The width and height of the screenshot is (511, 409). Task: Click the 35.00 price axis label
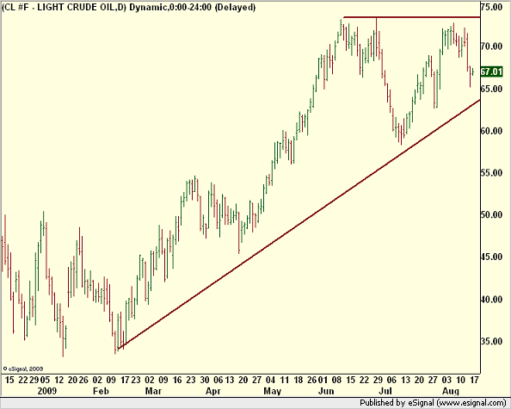click(x=491, y=341)
